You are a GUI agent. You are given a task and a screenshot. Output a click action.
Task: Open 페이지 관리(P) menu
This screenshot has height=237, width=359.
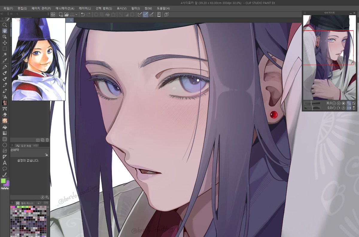click(x=41, y=8)
